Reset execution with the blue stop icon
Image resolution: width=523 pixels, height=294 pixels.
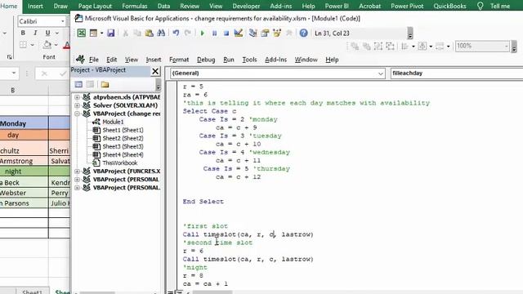226,33
